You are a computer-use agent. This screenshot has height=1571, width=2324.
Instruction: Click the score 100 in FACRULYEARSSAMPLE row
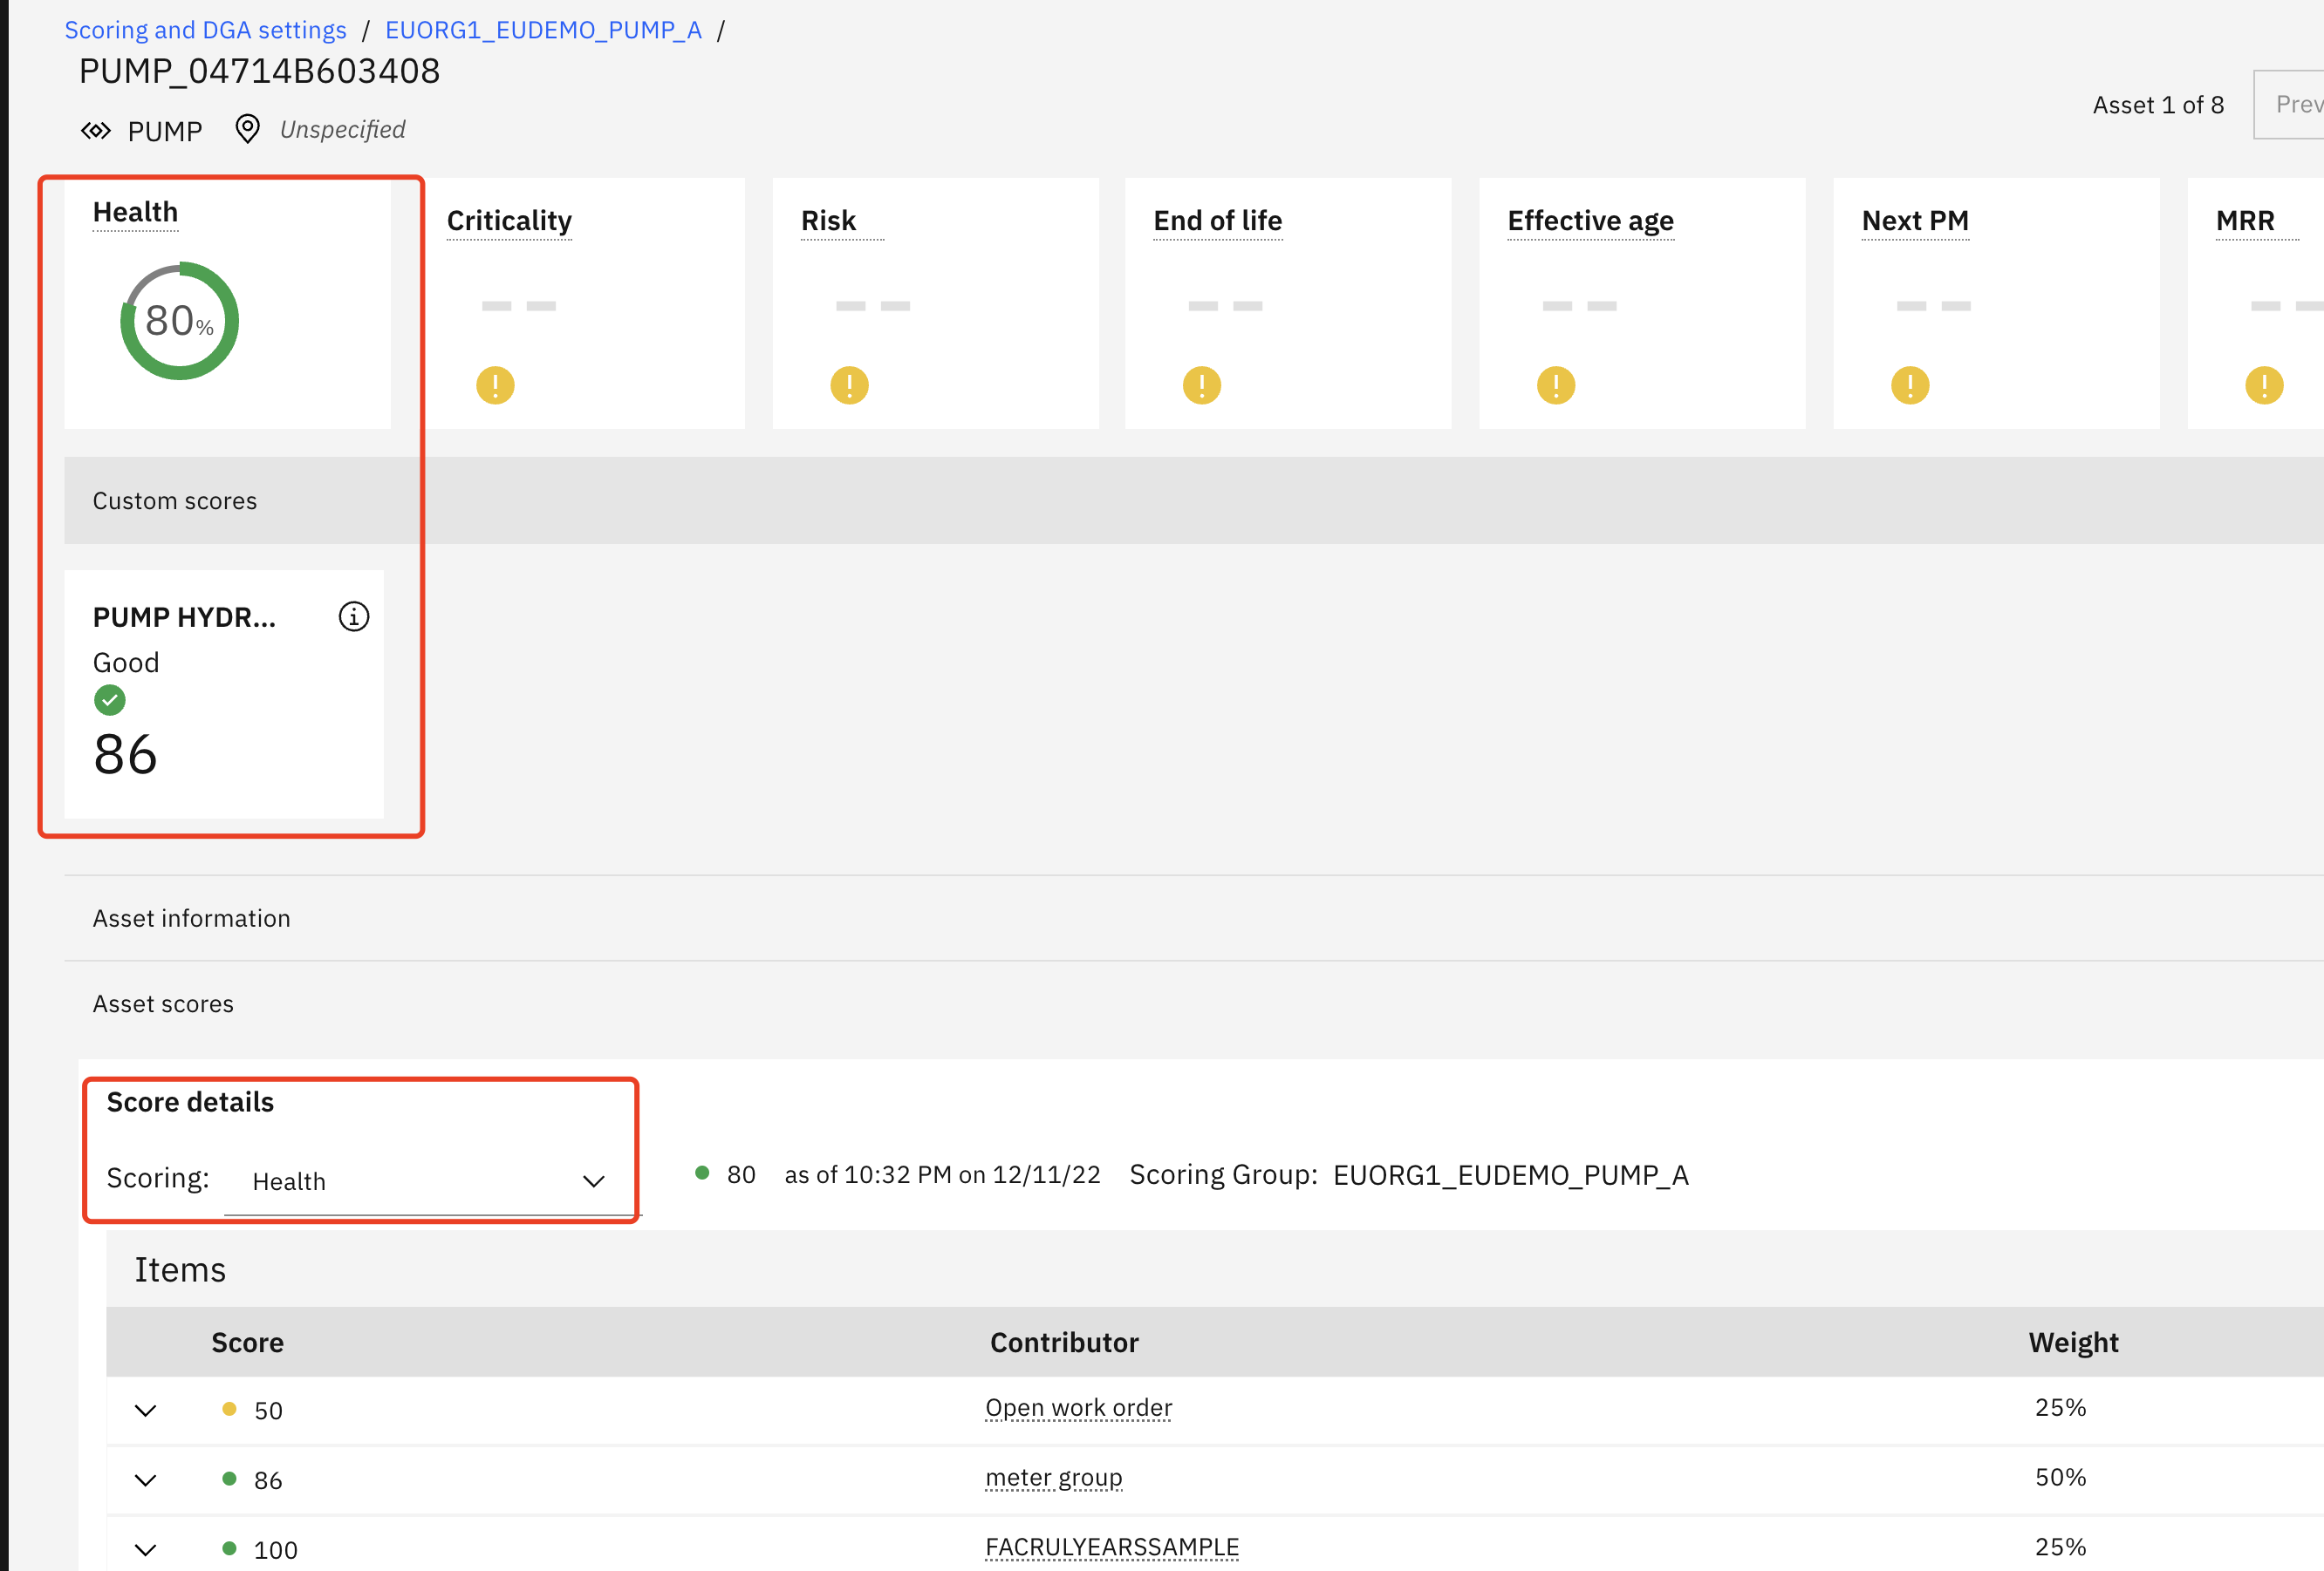[276, 1550]
